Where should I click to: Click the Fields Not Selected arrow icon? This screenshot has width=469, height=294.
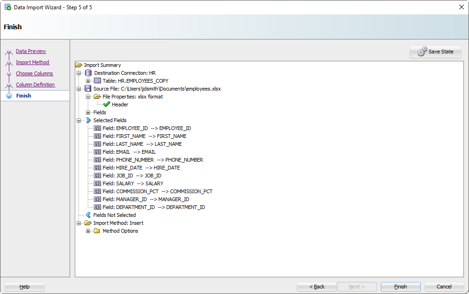(88, 215)
